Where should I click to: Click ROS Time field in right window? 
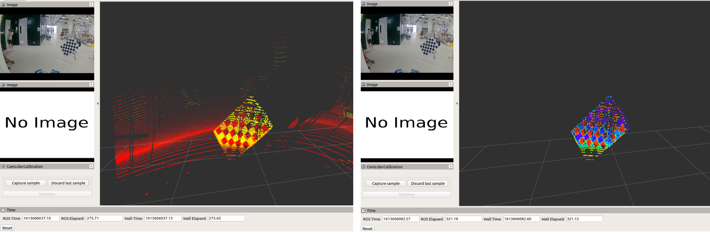400,219
